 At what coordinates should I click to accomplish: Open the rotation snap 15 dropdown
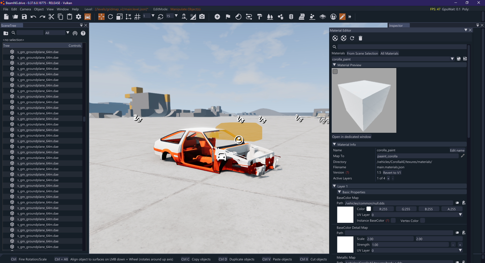pyautogui.click(x=176, y=16)
